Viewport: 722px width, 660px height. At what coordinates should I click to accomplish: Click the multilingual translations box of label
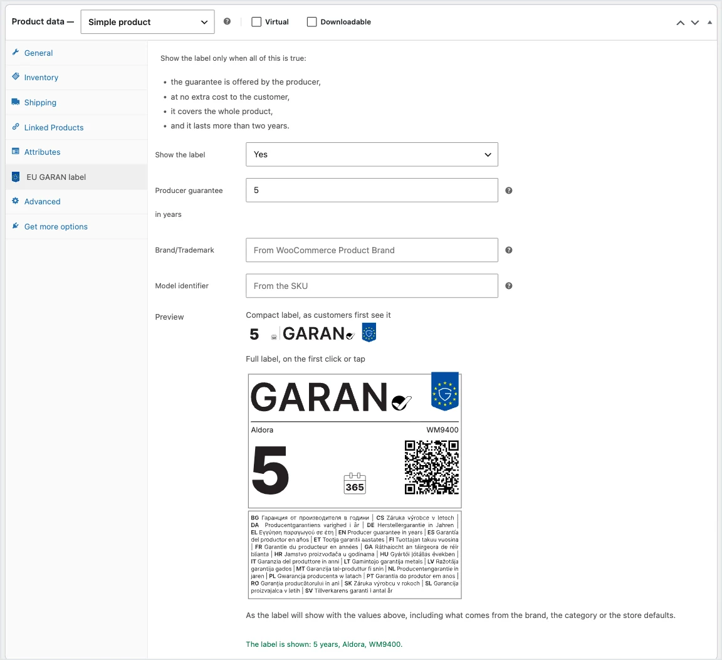coord(355,555)
